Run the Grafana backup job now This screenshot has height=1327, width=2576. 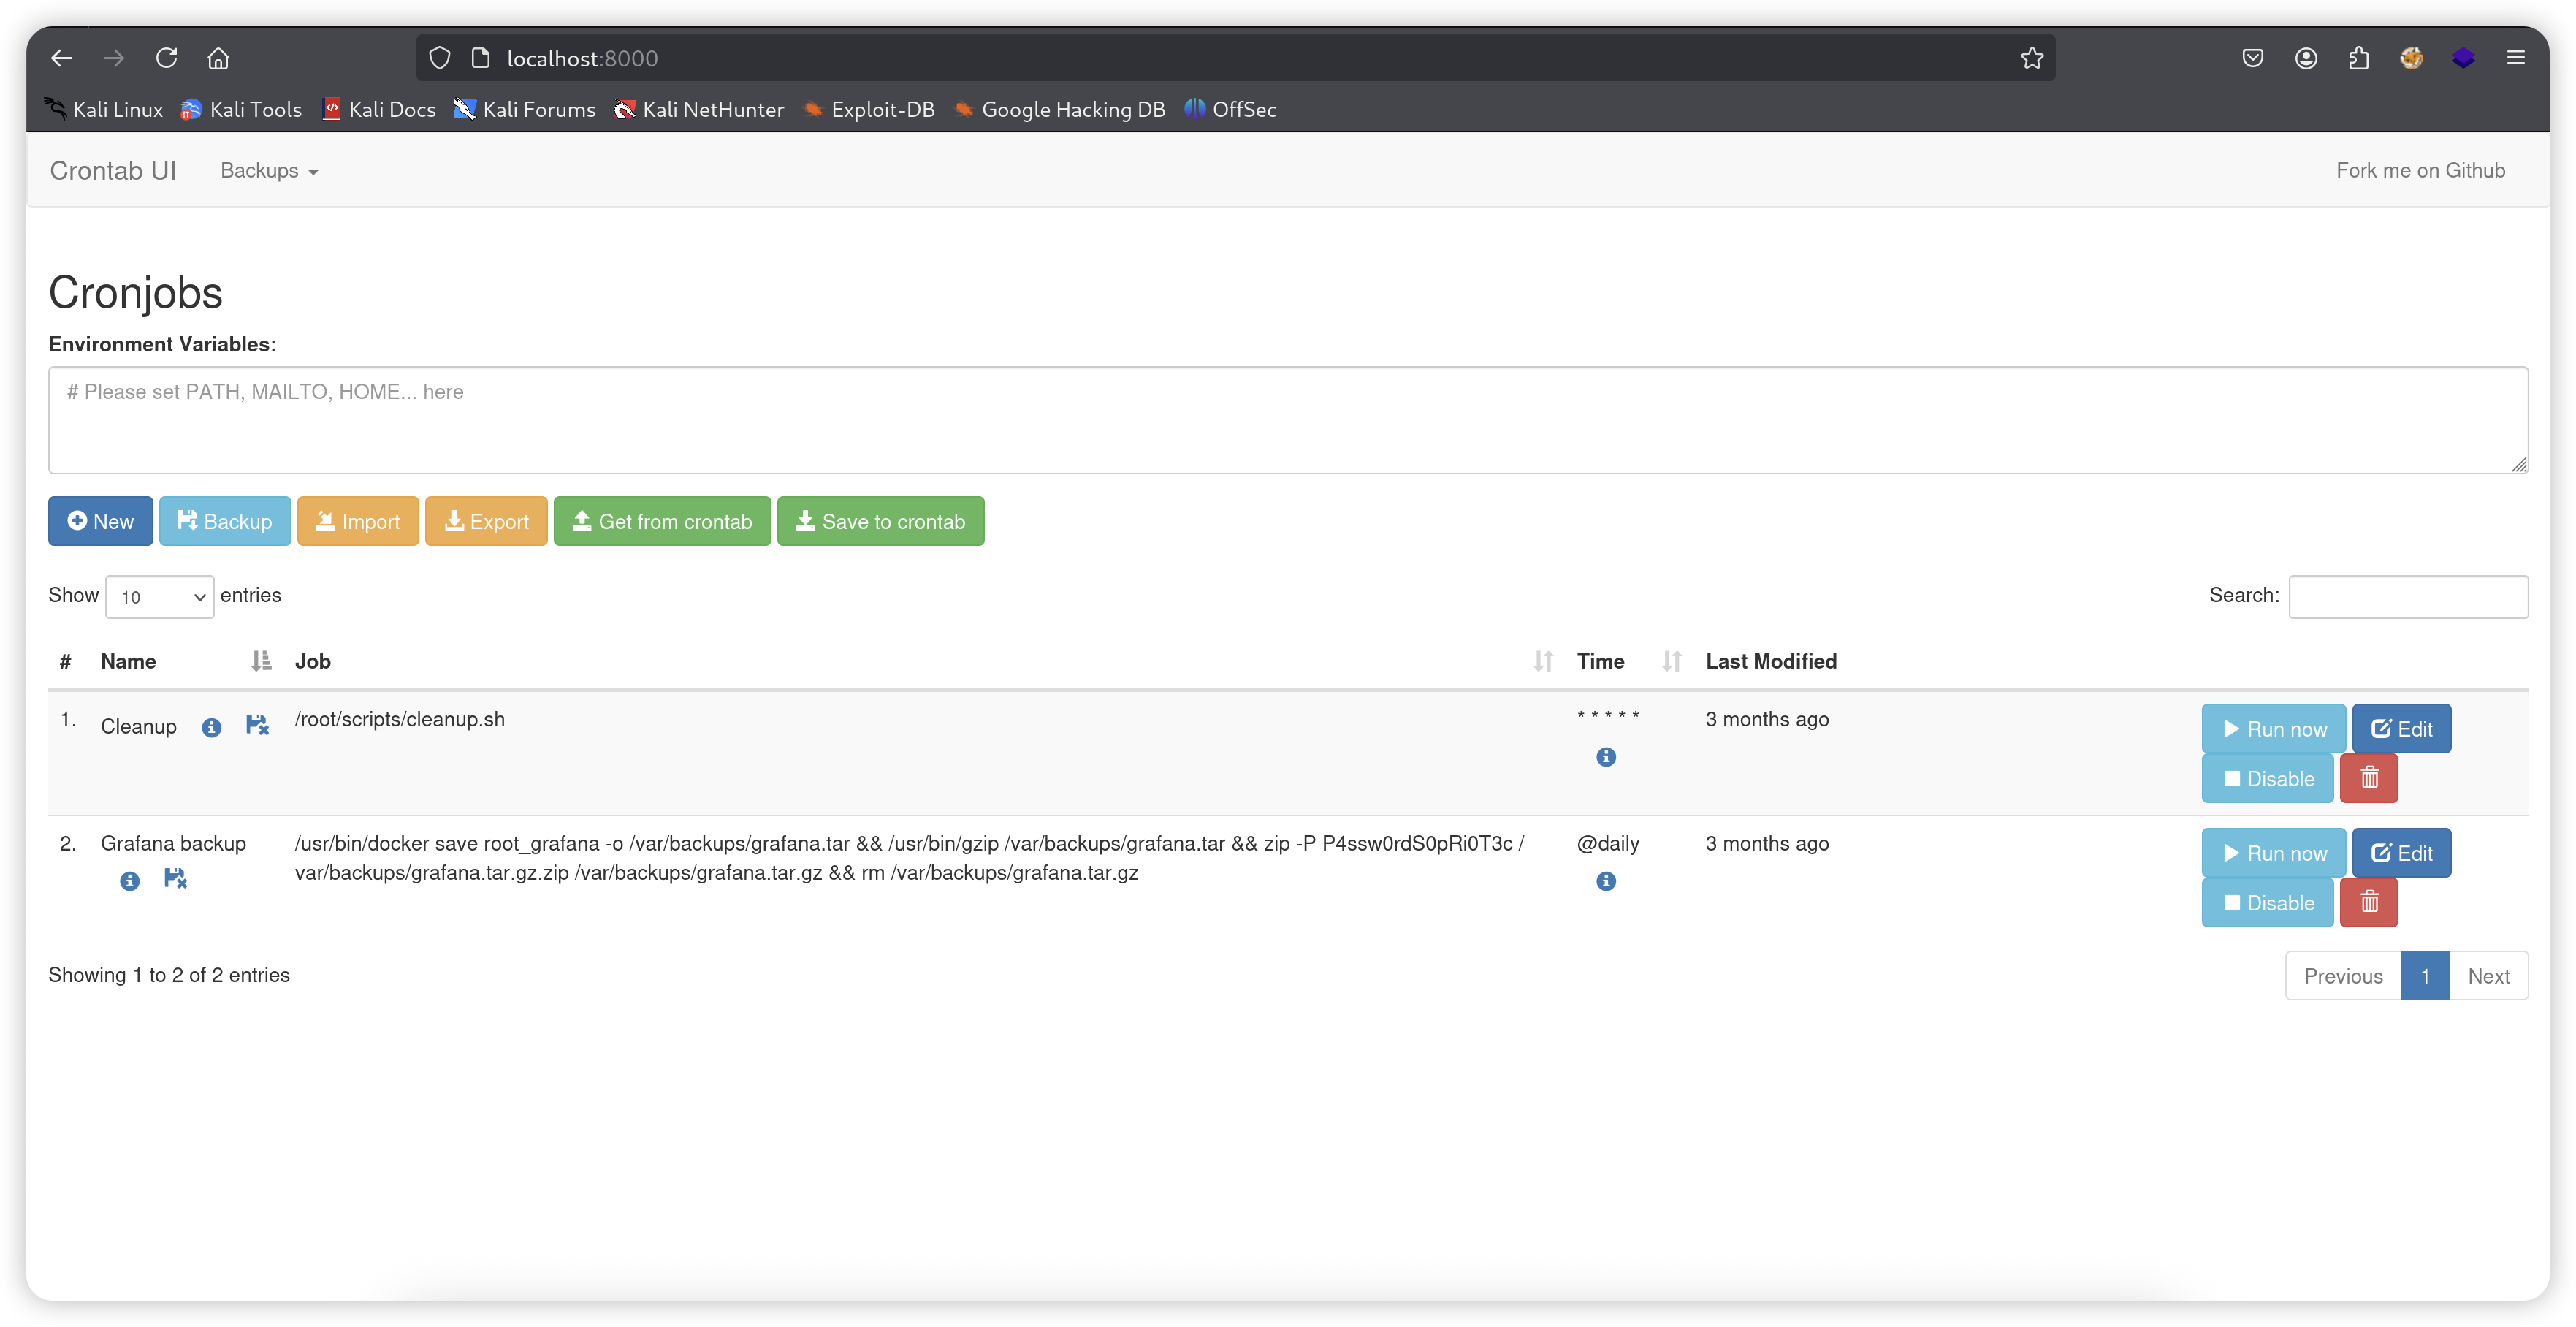click(2273, 853)
